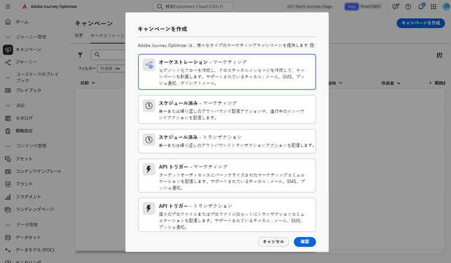Click the データセット dataset icon
Viewport: 451px width, 263px height.
pyautogui.click(x=8, y=237)
